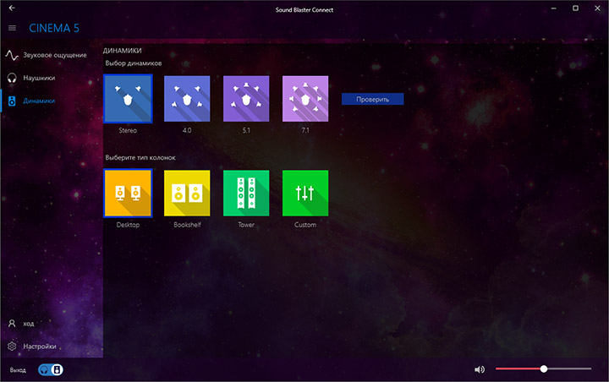Screen dimensions: 609x382
Task: Pick the Tower speaker type tile
Action: 246,193
